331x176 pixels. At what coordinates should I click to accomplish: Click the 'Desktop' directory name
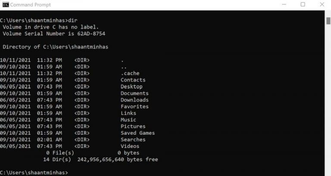tap(131, 86)
